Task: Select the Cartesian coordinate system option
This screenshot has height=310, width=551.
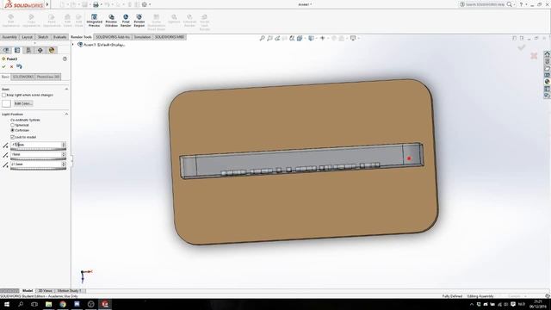Action: tap(12, 130)
